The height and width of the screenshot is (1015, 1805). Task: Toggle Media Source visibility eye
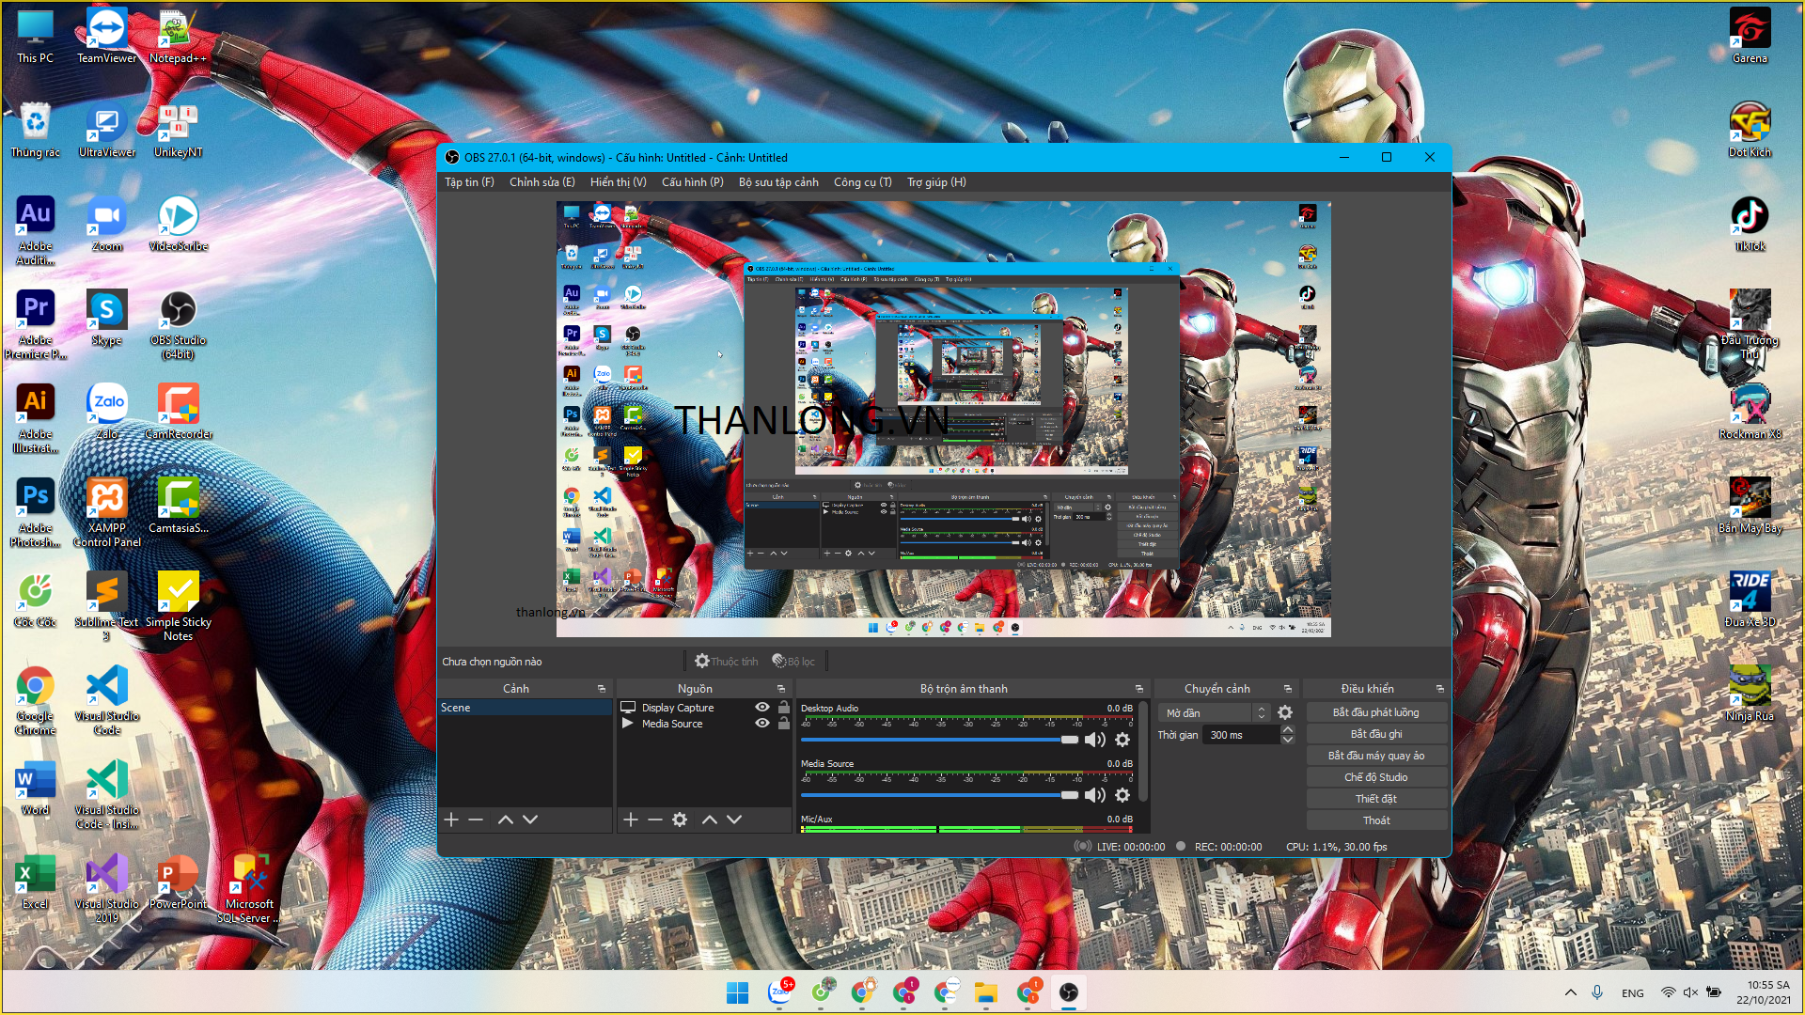(762, 724)
